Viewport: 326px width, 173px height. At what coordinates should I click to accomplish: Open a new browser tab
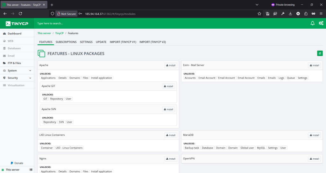coord(52,5)
